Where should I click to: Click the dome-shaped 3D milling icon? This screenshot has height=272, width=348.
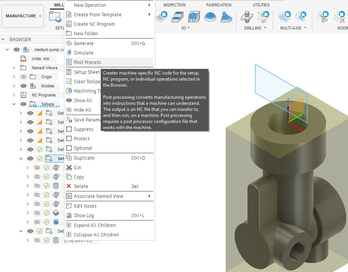(x=211, y=17)
